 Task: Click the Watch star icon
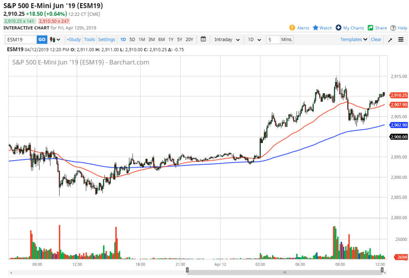pyautogui.click(x=316, y=28)
